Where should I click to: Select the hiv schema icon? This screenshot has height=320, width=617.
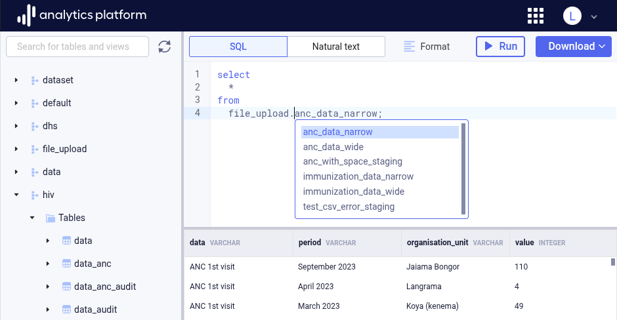pos(35,195)
